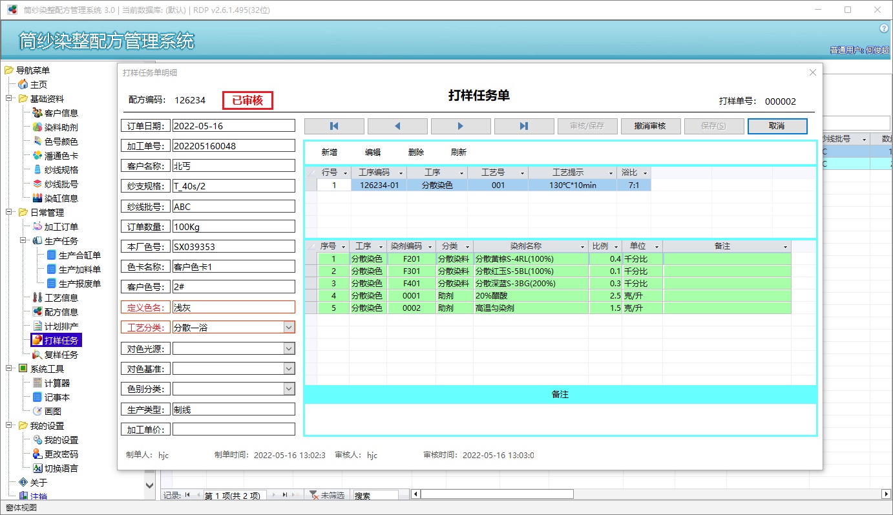Collapse the 基础资料 tree node
Screen dimensions: 893x515
point(9,99)
